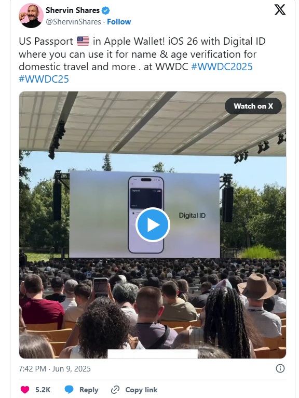
Task: Follow the ShervinShares account
Action: (x=119, y=22)
